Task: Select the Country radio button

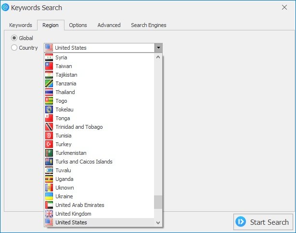Action: 14,48
